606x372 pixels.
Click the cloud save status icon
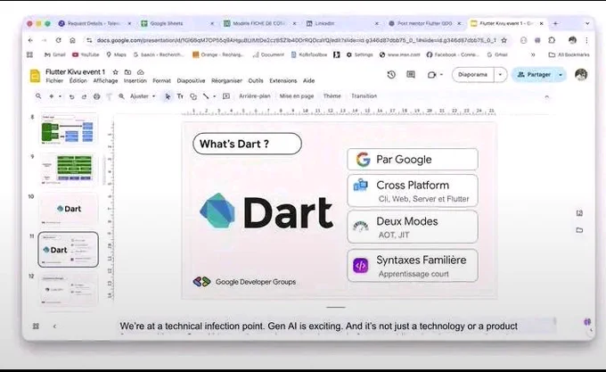[x=141, y=72]
